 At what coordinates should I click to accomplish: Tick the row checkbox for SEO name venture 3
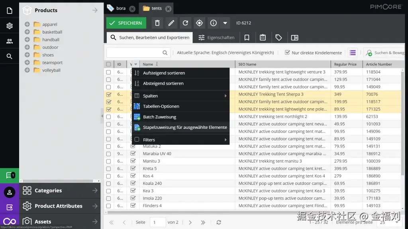coord(108,72)
